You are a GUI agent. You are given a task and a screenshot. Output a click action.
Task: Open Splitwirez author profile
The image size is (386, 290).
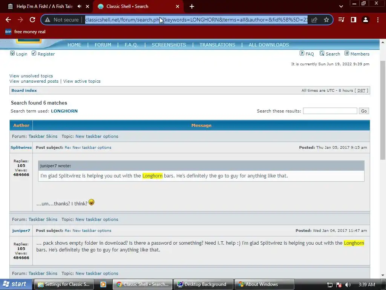(21, 148)
